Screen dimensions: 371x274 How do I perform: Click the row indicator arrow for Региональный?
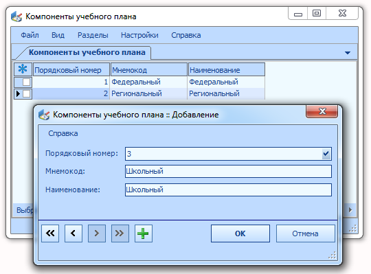pyautogui.click(x=18, y=93)
